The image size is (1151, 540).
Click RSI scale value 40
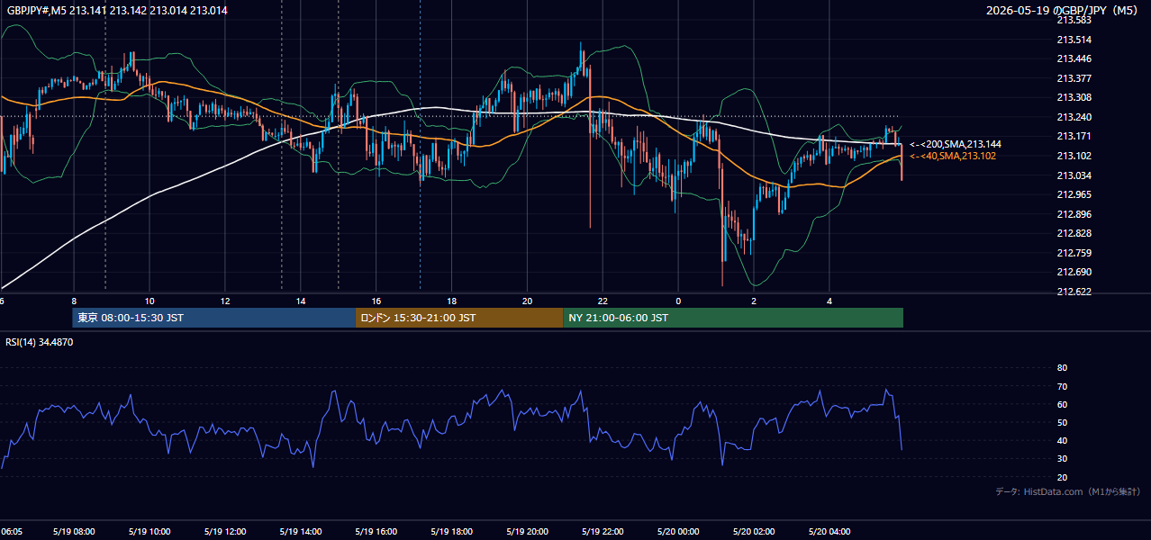click(x=1062, y=441)
